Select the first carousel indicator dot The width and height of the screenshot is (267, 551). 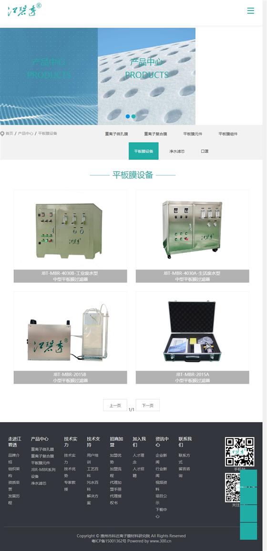128,116
